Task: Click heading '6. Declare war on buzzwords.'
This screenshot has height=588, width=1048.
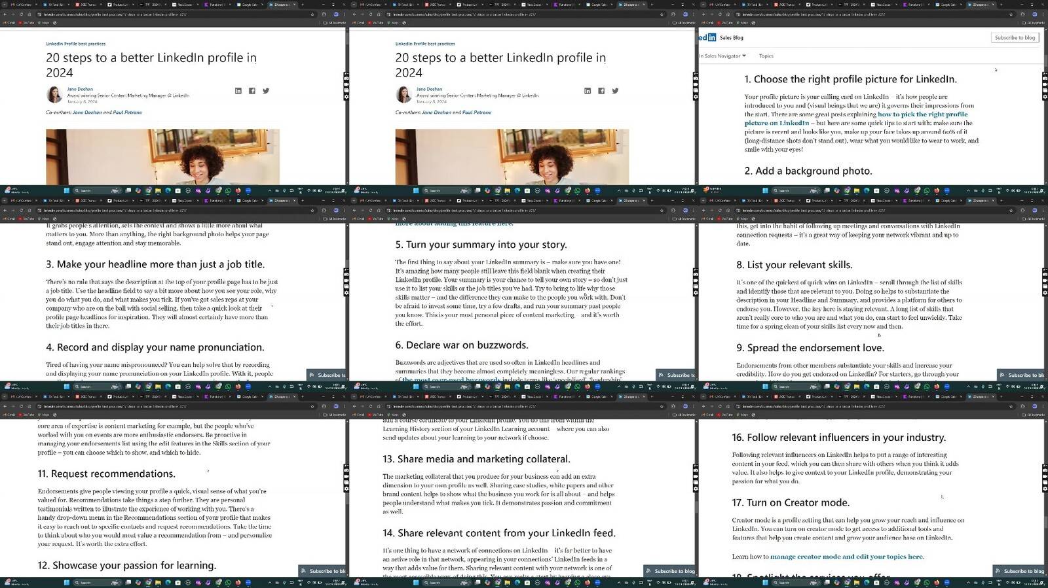Action: [x=461, y=345]
